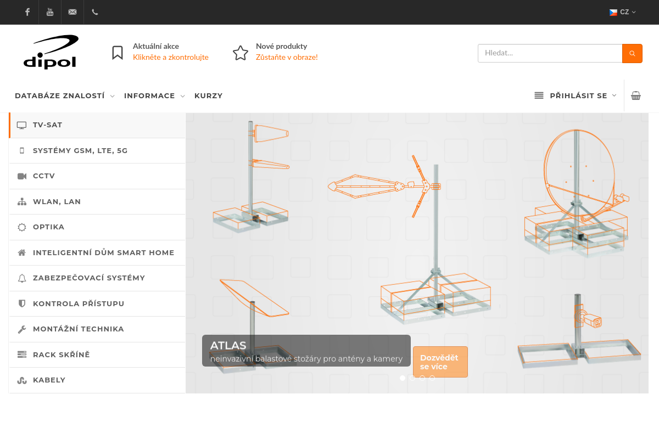Image resolution: width=659 pixels, height=439 pixels.
Task: Click the email envelope icon
Action: [72, 12]
